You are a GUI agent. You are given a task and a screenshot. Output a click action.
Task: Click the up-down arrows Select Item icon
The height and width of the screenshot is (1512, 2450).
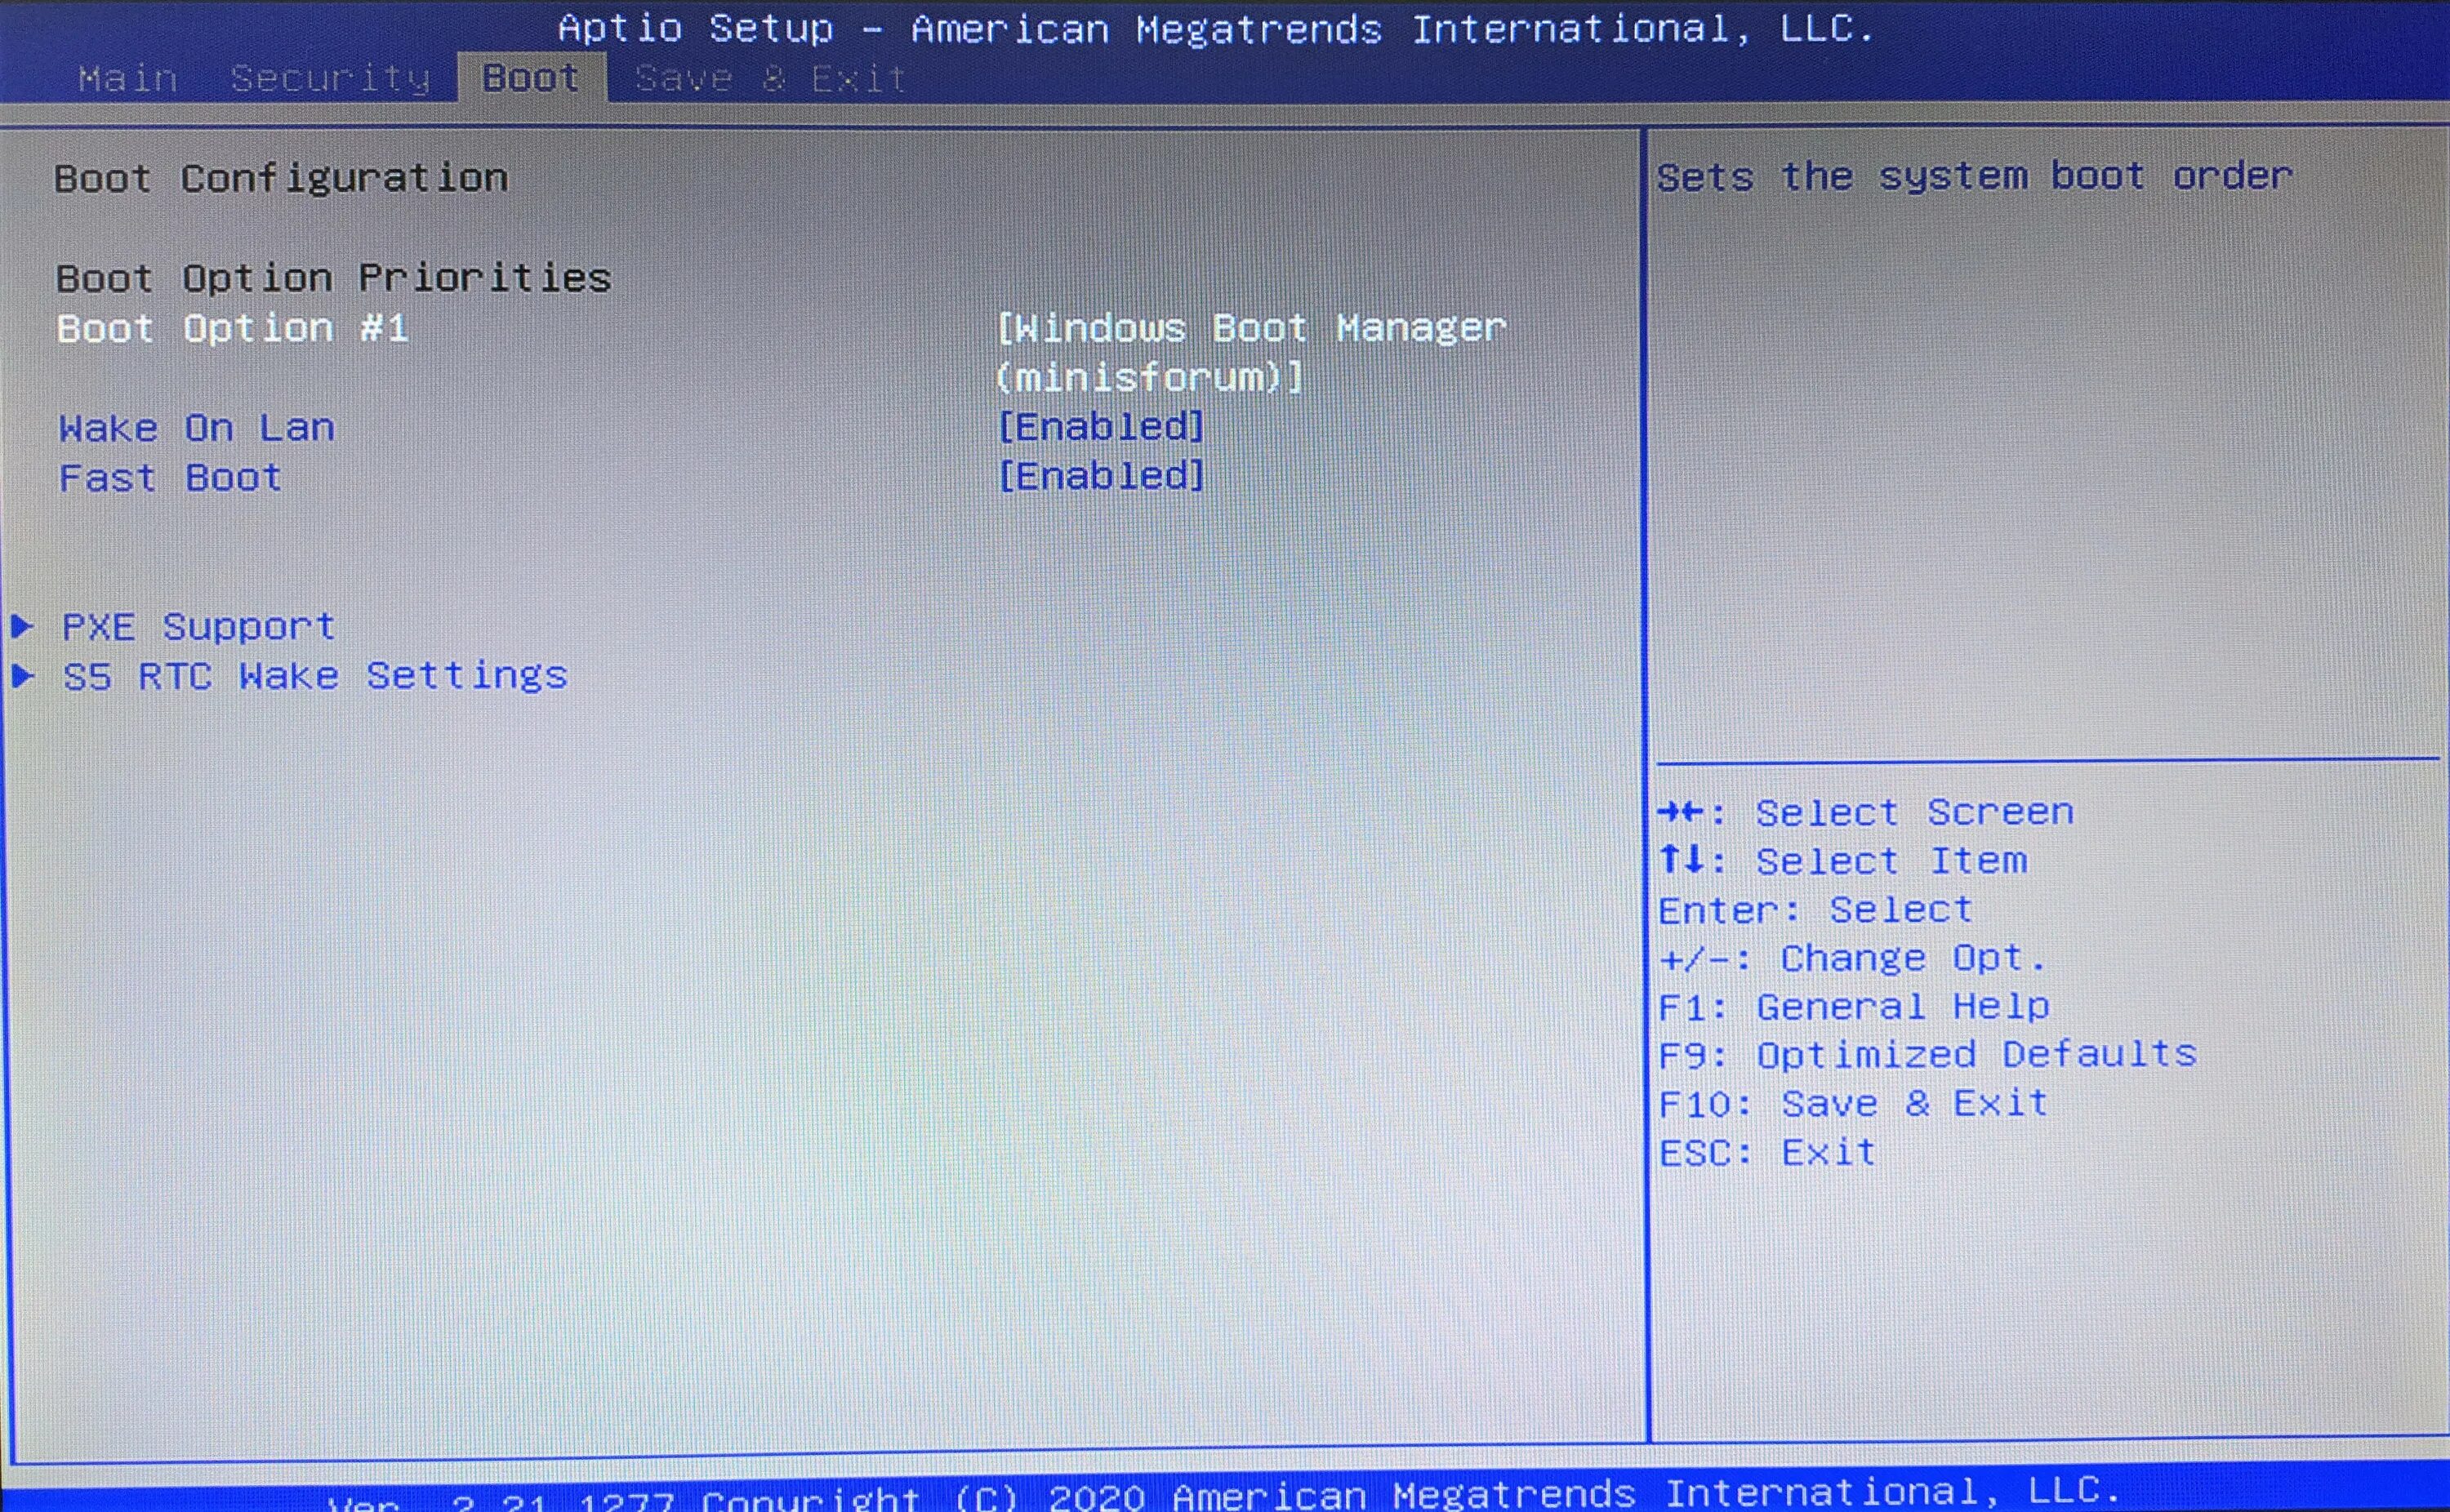1681,859
